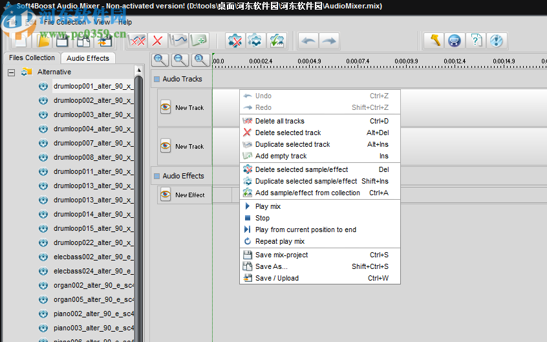Toggle eye icon on second New Track
Viewport: 547px width, 342px height.
(x=166, y=146)
